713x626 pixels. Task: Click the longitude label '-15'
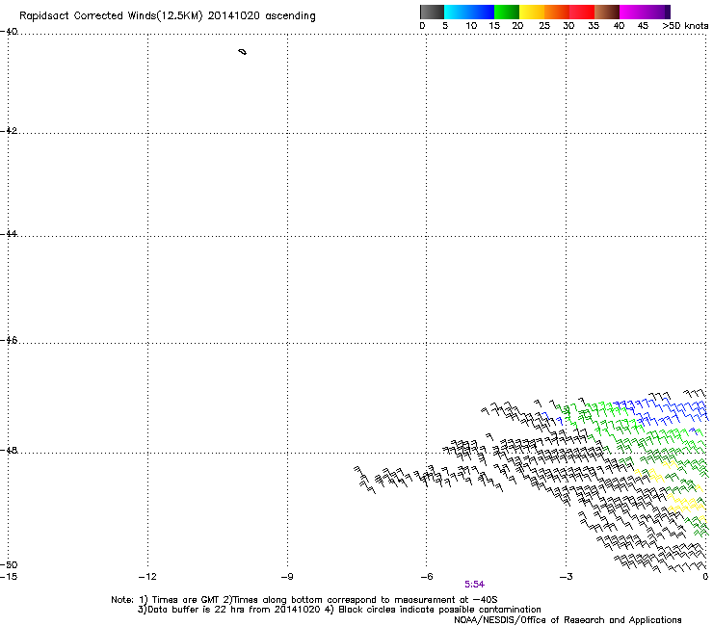click(x=9, y=577)
